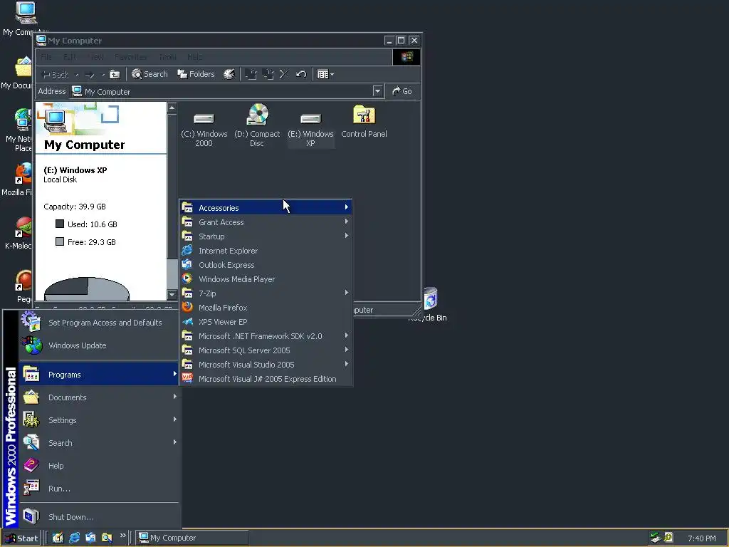Image resolution: width=729 pixels, height=547 pixels.
Task: Open the Tools menu in My Computer
Action: point(168,57)
